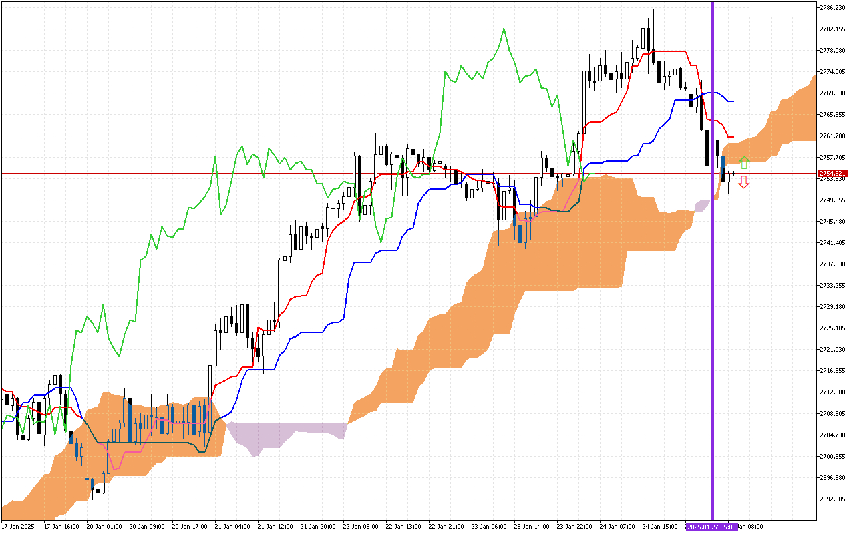Image resolution: width=855 pixels, height=534 pixels.
Task: Click the 17 Jan 16:00 time label
Action: (61, 527)
